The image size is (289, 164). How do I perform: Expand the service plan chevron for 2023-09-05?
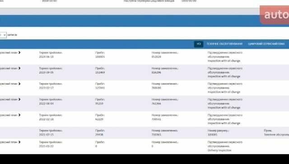pyautogui.click(x=19, y=68)
